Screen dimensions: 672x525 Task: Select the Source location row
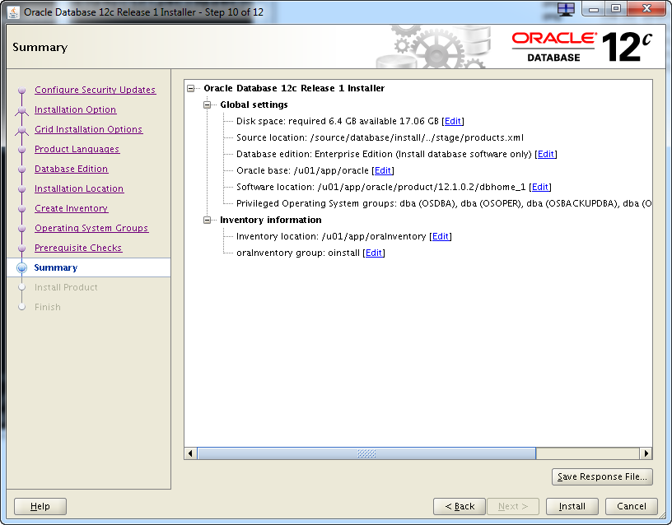point(380,138)
